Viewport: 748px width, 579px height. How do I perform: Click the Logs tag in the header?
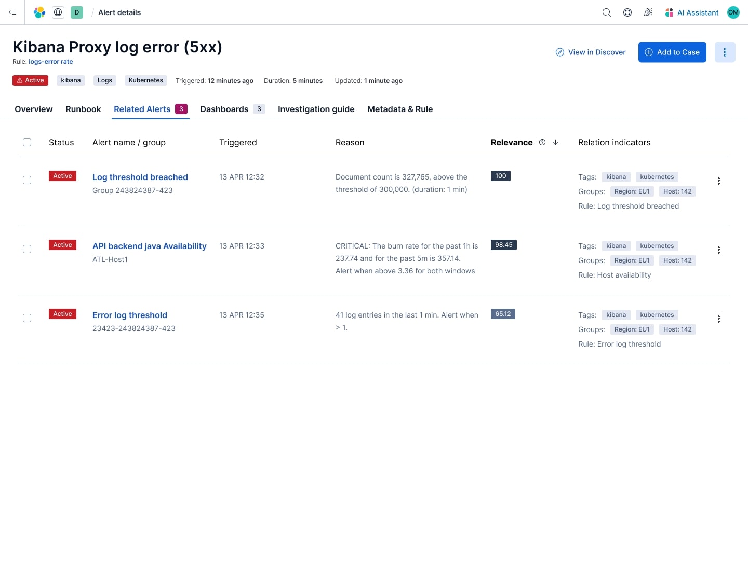click(x=105, y=80)
